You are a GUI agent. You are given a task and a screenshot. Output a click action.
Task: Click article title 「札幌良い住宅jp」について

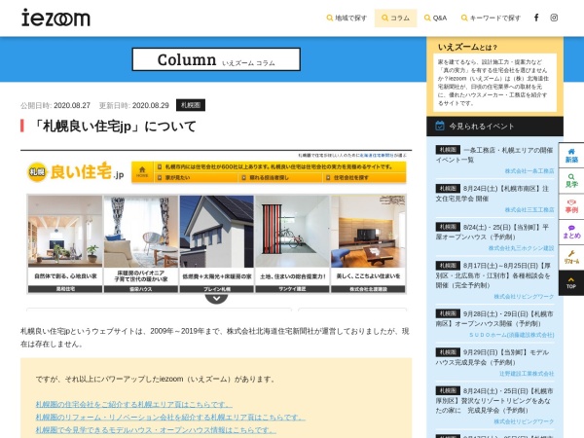coord(114,127)
